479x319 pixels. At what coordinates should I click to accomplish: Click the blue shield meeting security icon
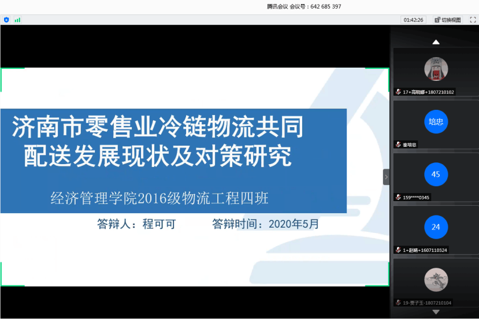click(6, 20)
